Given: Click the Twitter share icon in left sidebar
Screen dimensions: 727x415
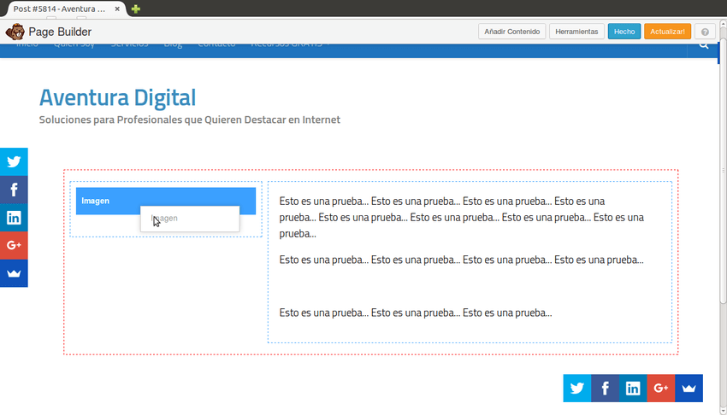Looking at the screenshot, I should pyautogui.click(x=14, y=161).
